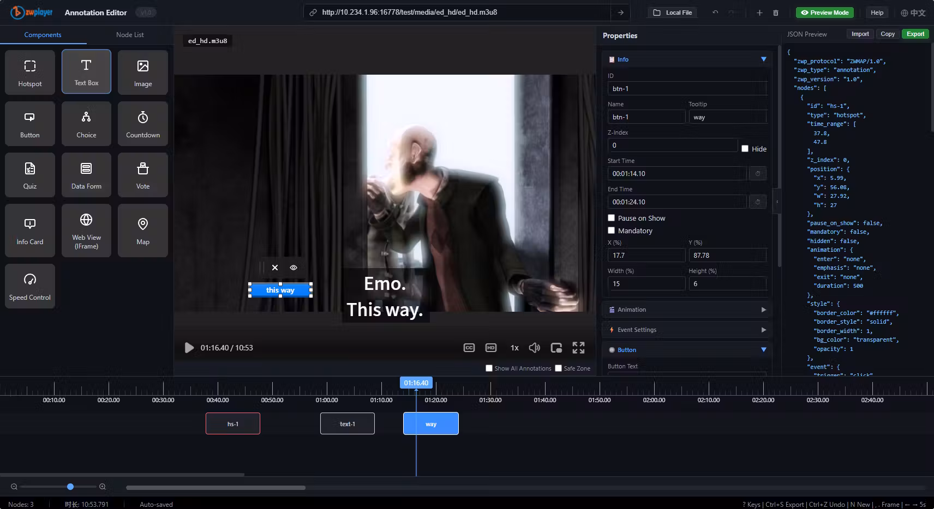Open a Local File
This screenshot has height=509, width=934.
(x=673, y=13)
